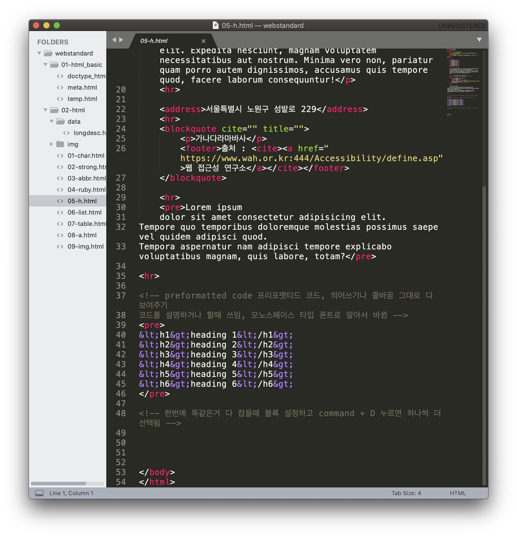Open the tab list dropdown arrow
517x537 pixels.
[479, 40]
